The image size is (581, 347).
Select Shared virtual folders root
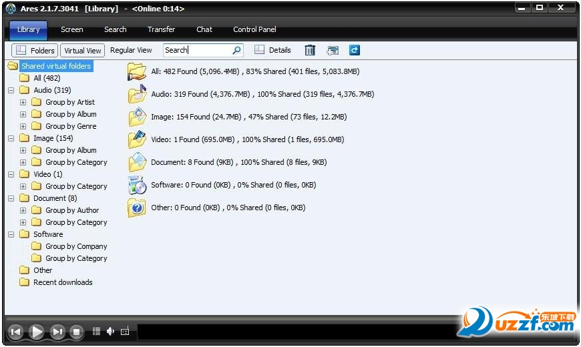pos(56,66)
